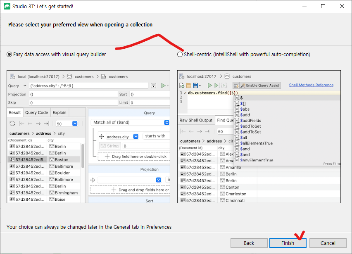The height and width of the screenshot is (254, 352).
Task: Click the Boise city cell
Action: pyautogui.click(x=64, y=199)
